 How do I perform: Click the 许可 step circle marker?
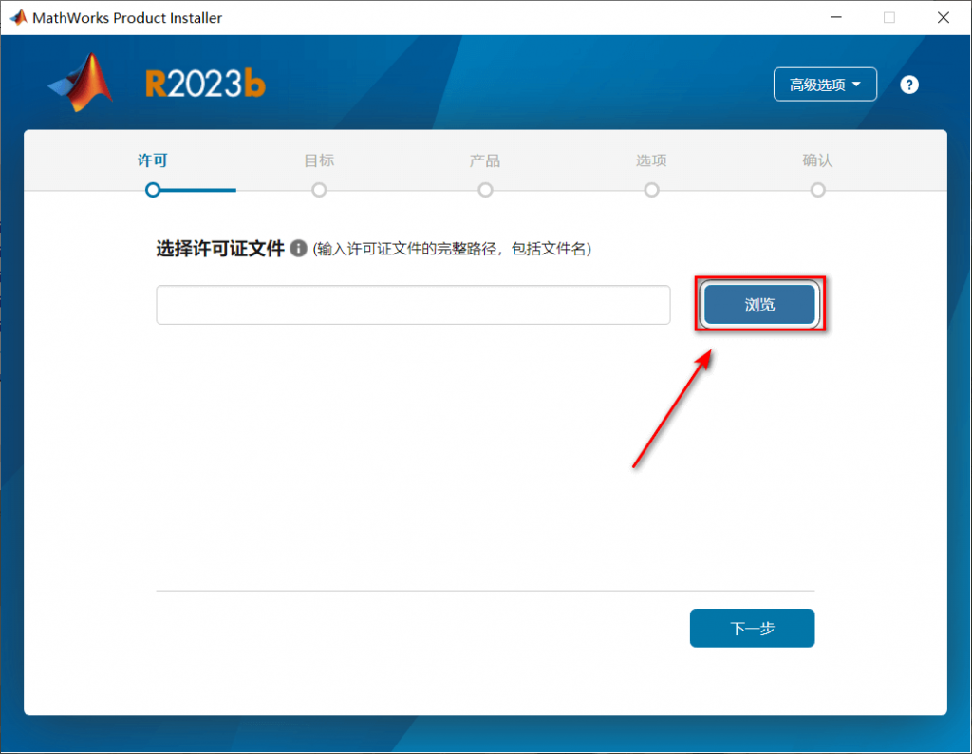pos(153,190)
